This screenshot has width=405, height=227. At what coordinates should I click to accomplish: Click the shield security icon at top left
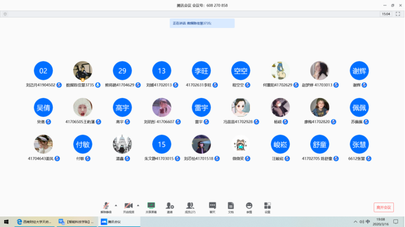pos(5,14)
